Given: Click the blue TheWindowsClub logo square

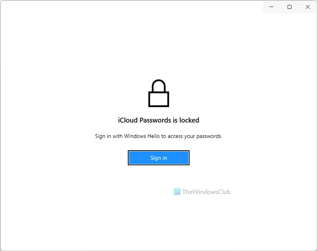Looking at the screenshot, I should 177,192.
